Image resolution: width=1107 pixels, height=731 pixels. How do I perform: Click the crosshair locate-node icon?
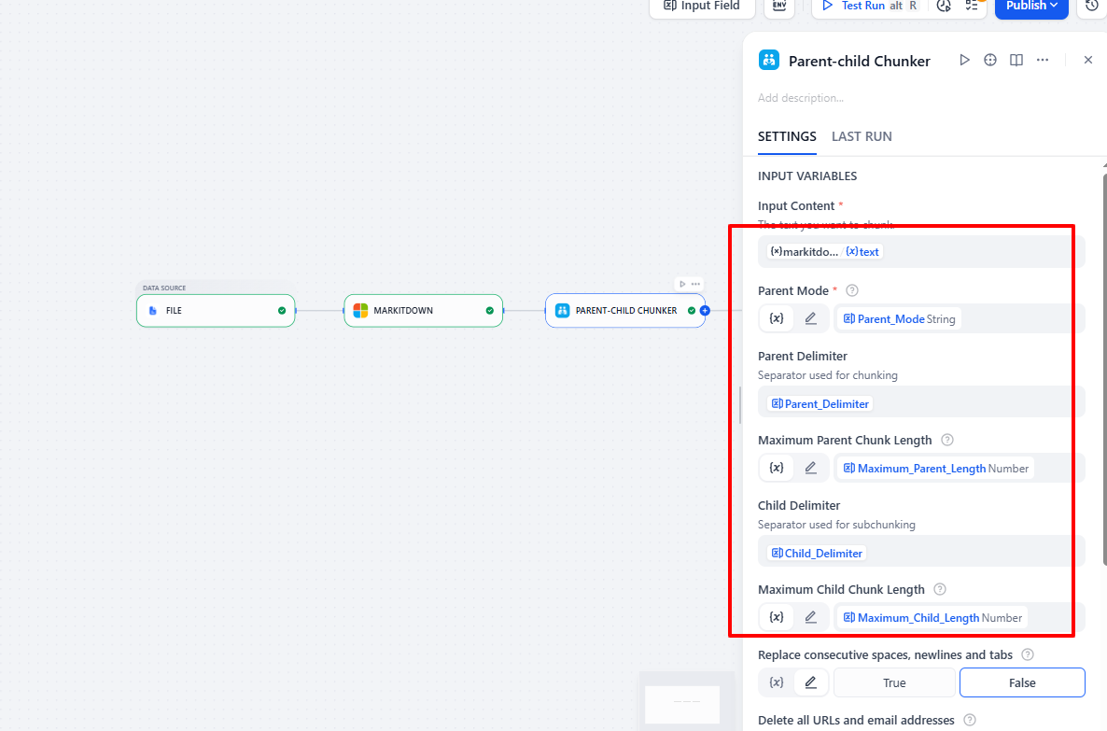[990, 60]
